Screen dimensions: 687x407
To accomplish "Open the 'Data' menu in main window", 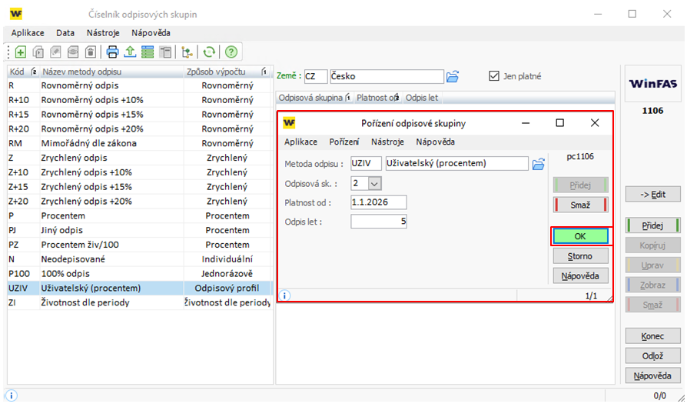I will 65,33.
